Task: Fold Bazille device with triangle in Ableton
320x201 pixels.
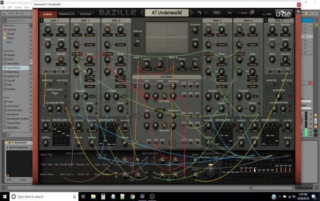Action: point(9,142)
